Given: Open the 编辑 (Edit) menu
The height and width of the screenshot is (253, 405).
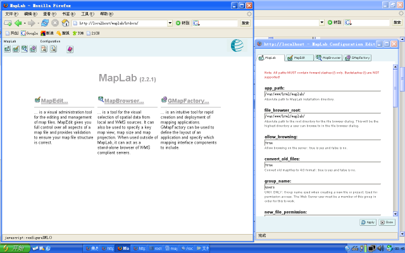Looking at the screenshot, I should click(30, 14).
